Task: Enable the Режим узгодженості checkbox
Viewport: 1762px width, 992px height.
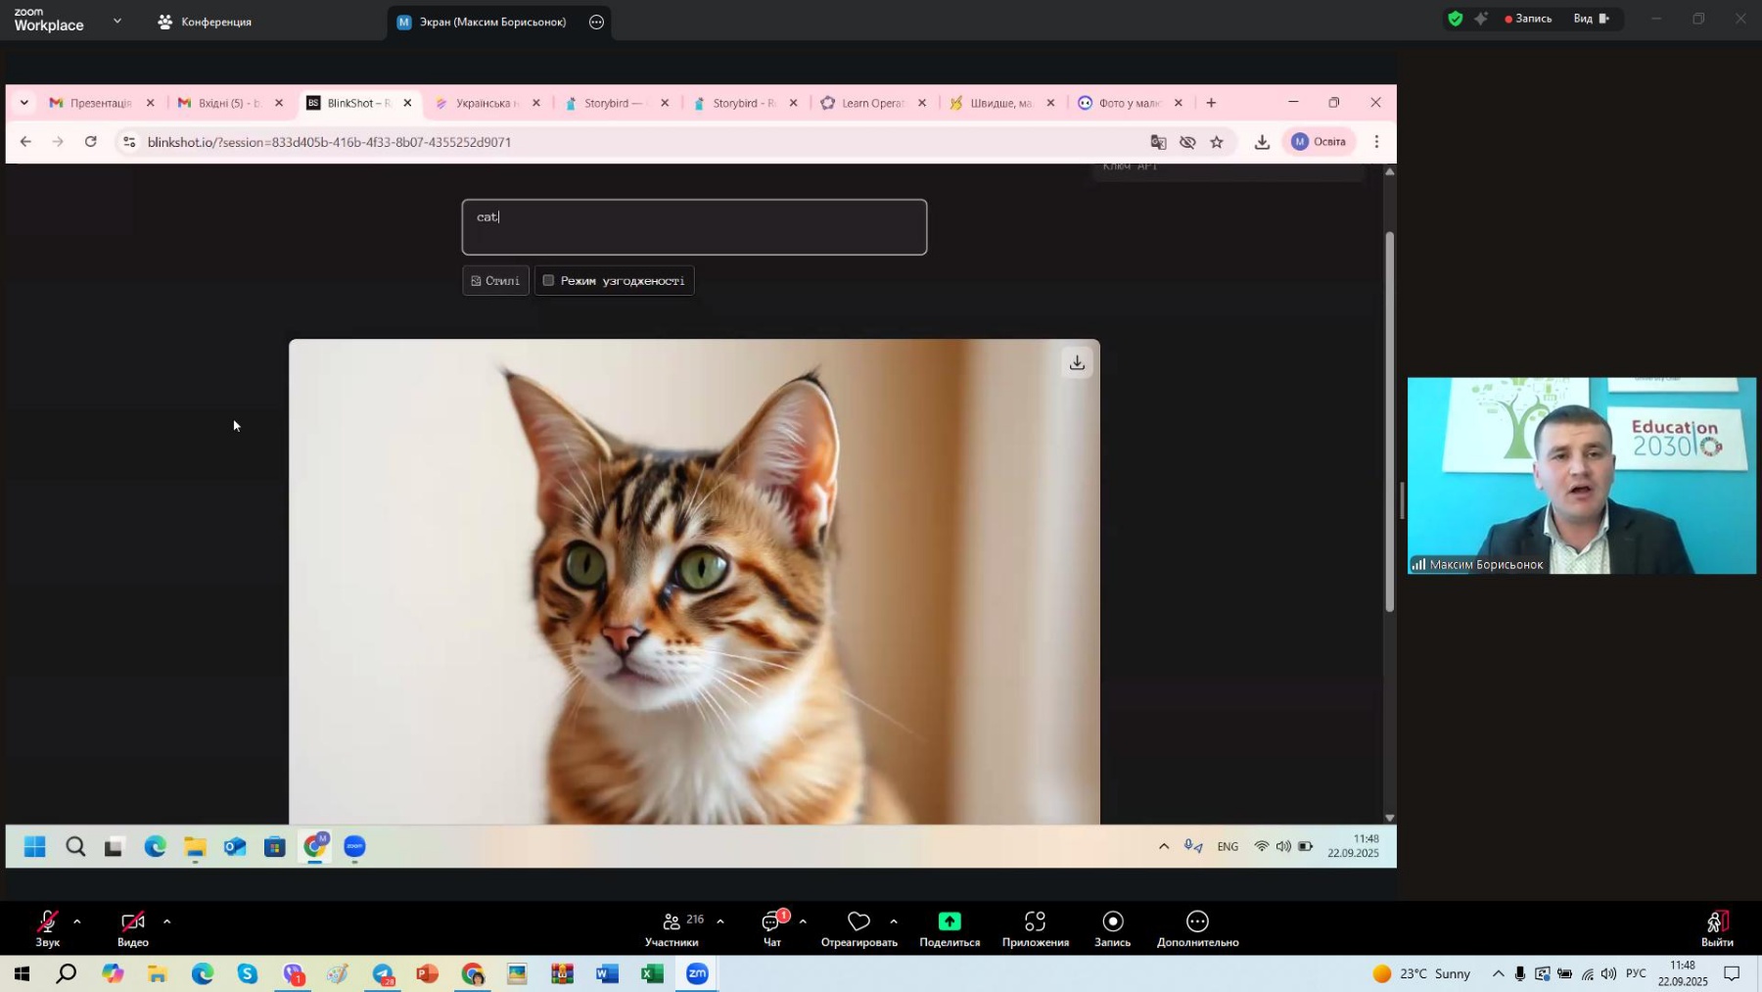Action: [x=548, y=281]
